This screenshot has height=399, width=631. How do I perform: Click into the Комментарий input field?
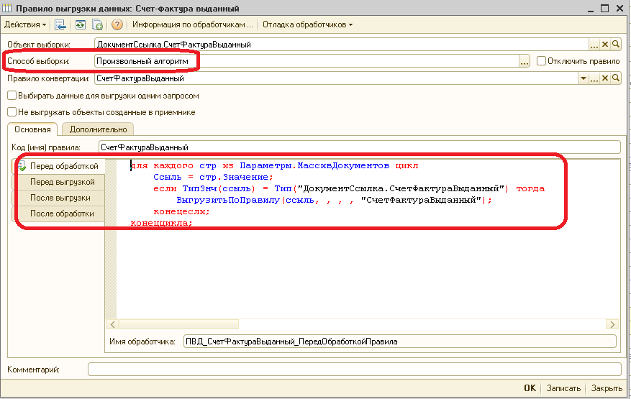[x=353, y=370]
